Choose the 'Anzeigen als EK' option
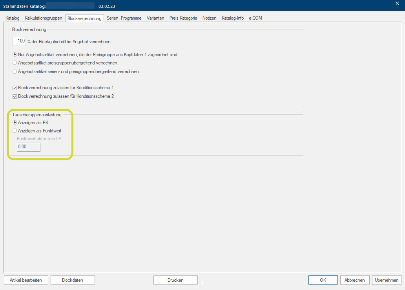Image resolution: width=405 pixels, height=290 pixels. click(x=15, y=123)
